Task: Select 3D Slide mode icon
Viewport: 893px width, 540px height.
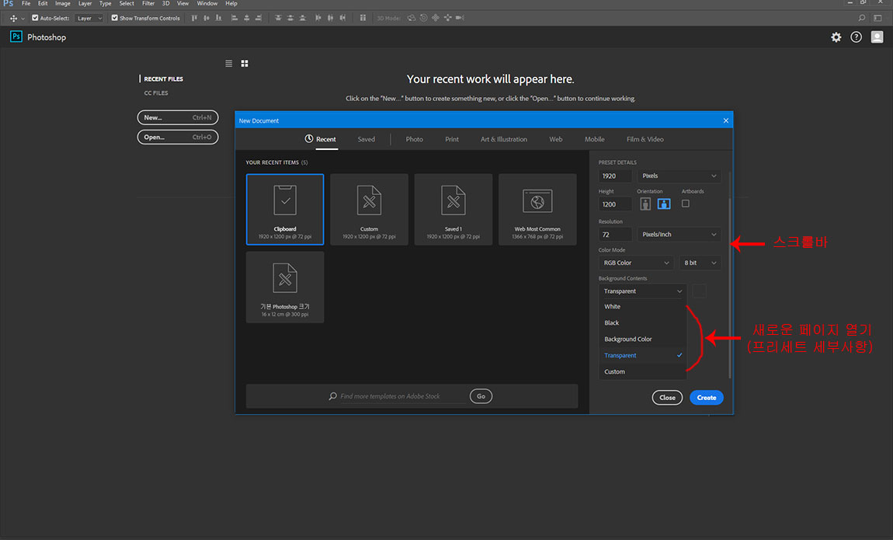Action: click(x=447, y=18)
